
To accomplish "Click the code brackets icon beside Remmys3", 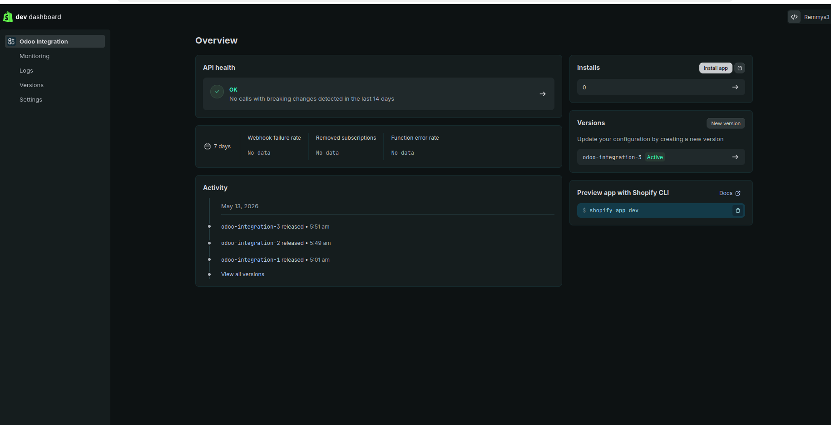I will coord(794,17).
